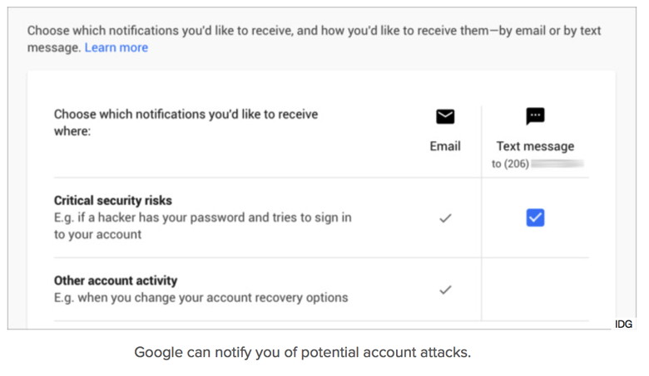
Task: Click the Text message column label
Action: pyautogui.click(x=535, y=146)
